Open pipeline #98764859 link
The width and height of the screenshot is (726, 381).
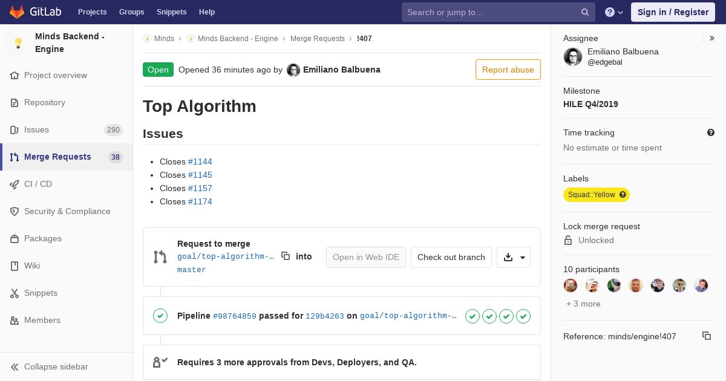[x=235, y=316]
